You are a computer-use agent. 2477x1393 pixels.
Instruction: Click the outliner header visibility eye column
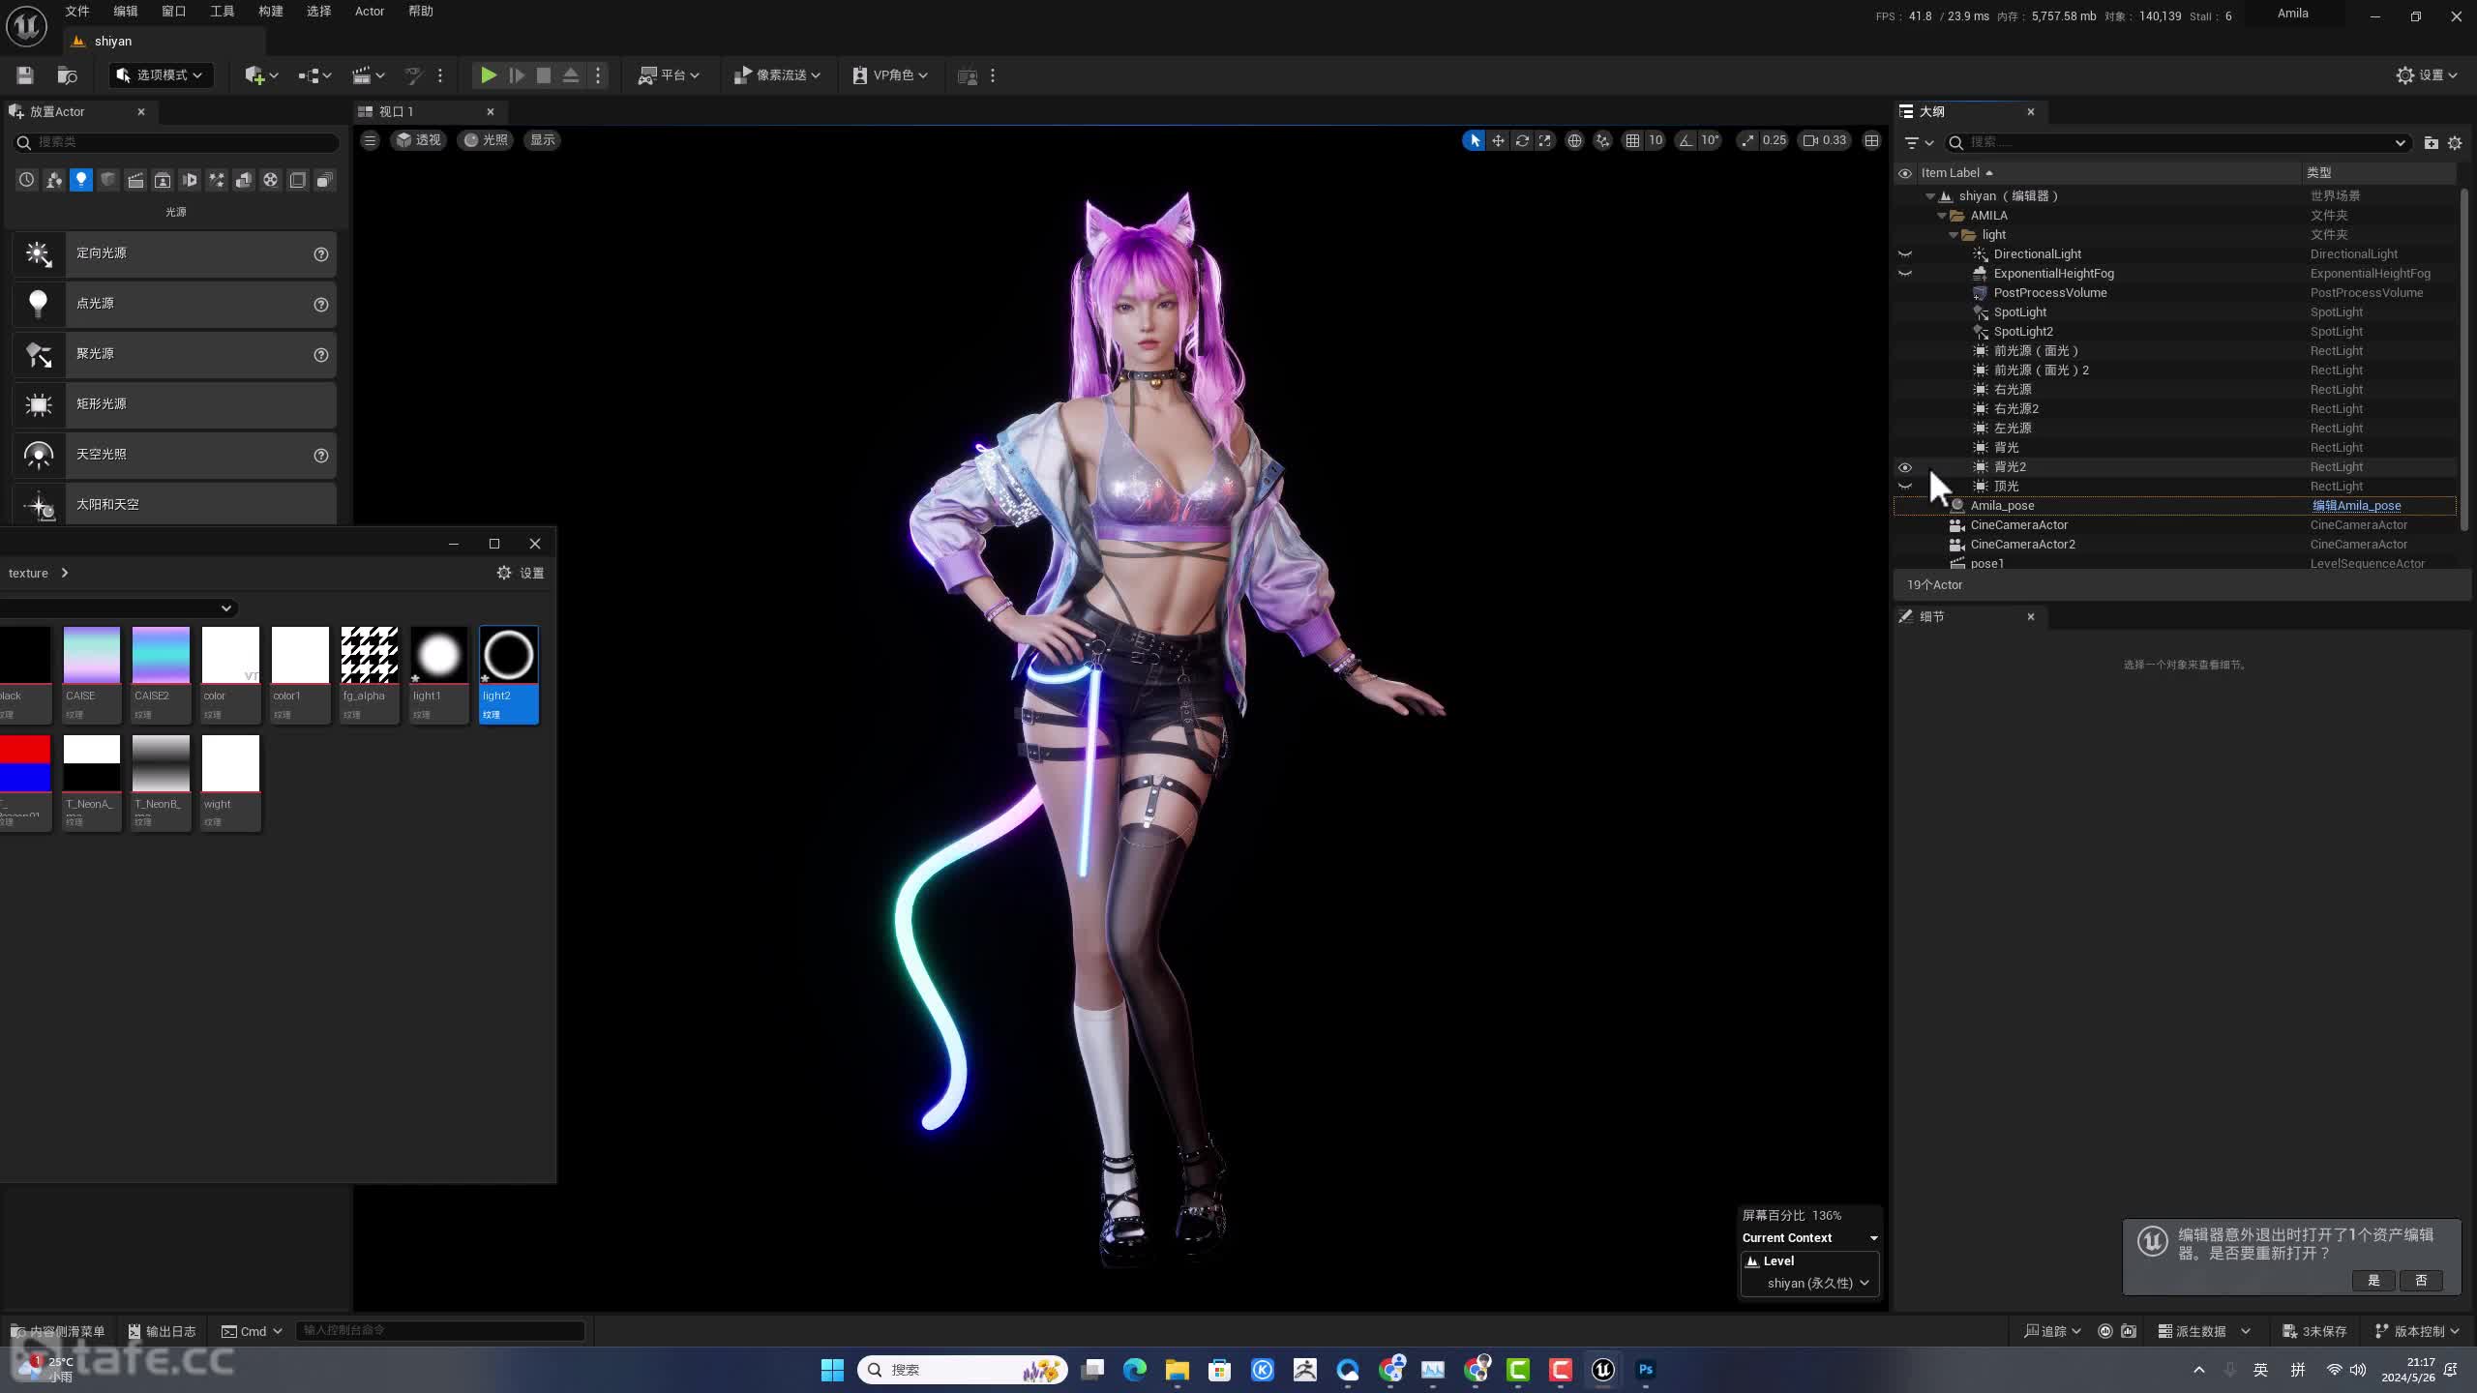click(1905, 173)
